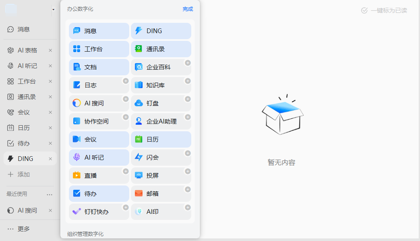Open recently used options menu
Viewport: 420px width, 241px height.
click(50, 195)
